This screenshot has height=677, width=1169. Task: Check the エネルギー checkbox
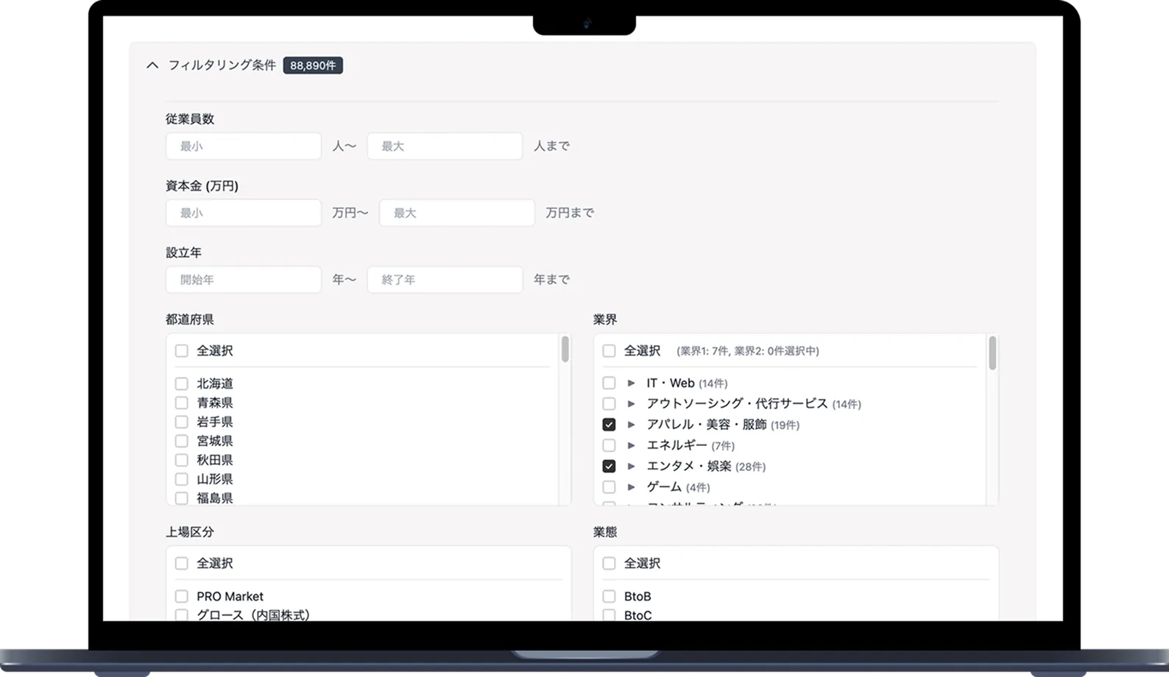coord(609,445)
